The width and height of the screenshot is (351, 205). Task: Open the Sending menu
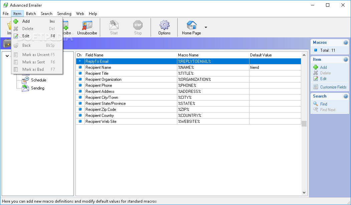(64, 14)
